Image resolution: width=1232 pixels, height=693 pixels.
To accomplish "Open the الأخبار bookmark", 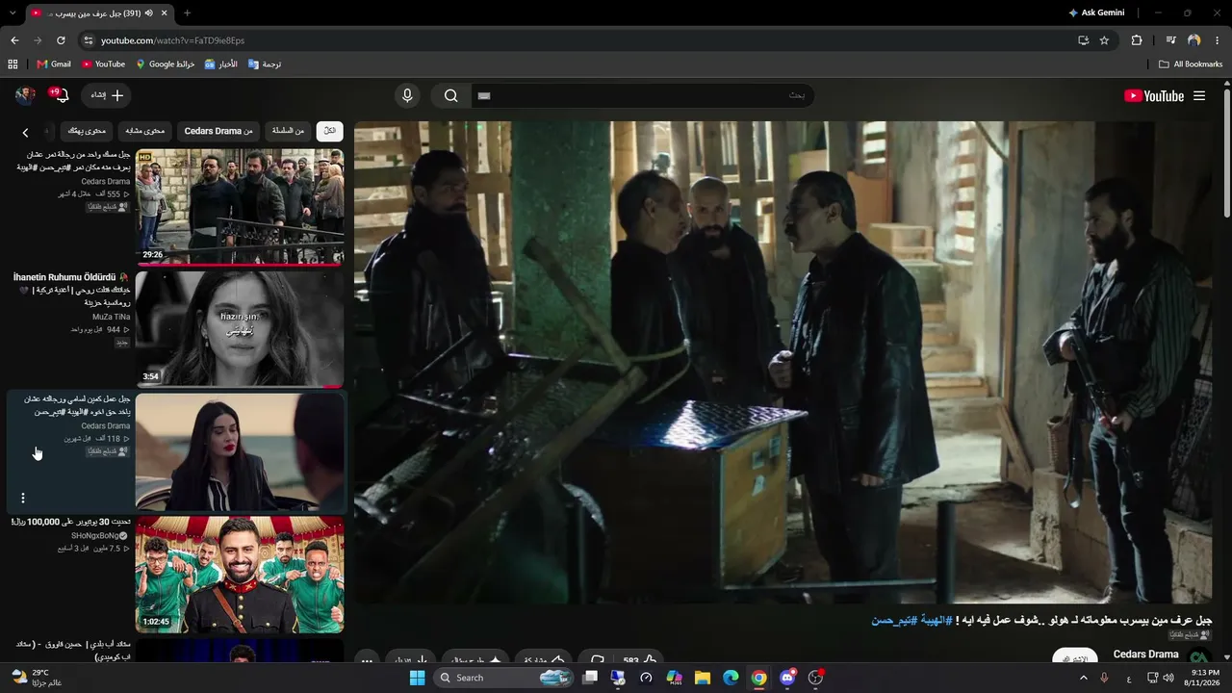I will (220, 64).
